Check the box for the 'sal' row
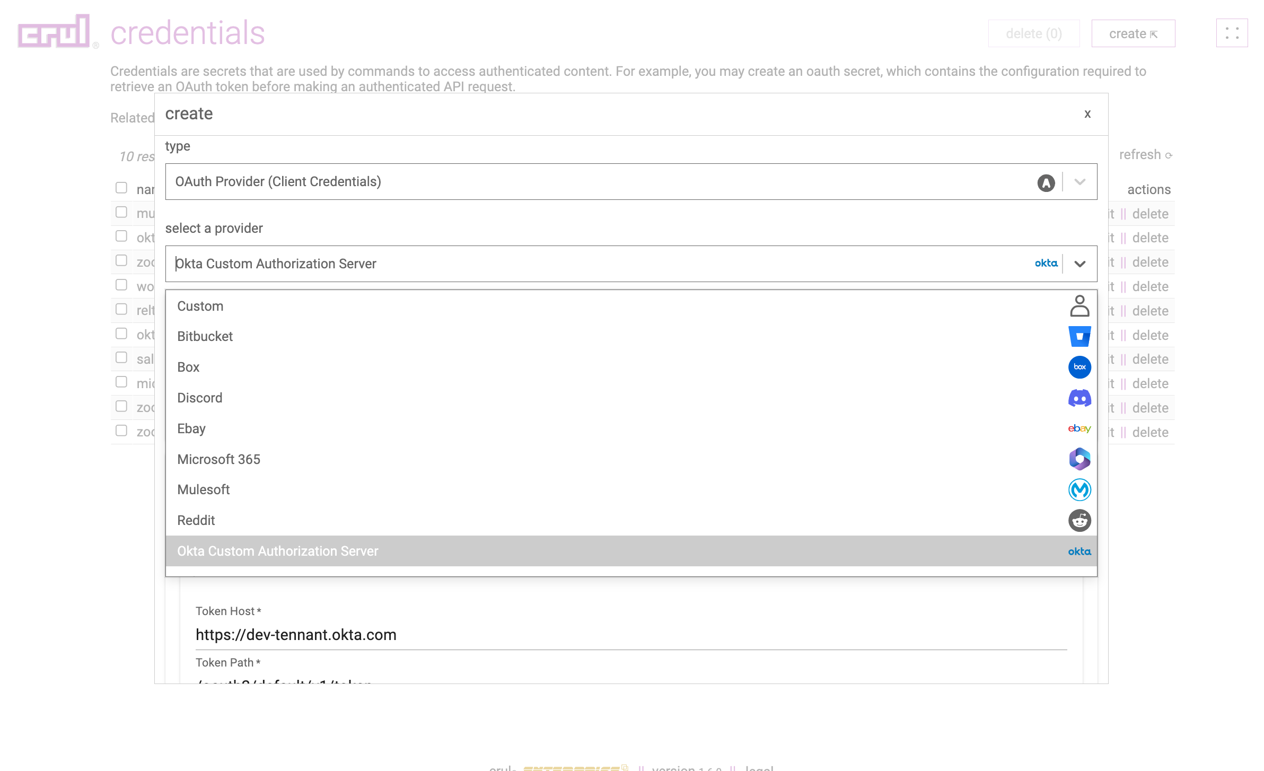The image size is (1264, 771). [x=121, y=357]
